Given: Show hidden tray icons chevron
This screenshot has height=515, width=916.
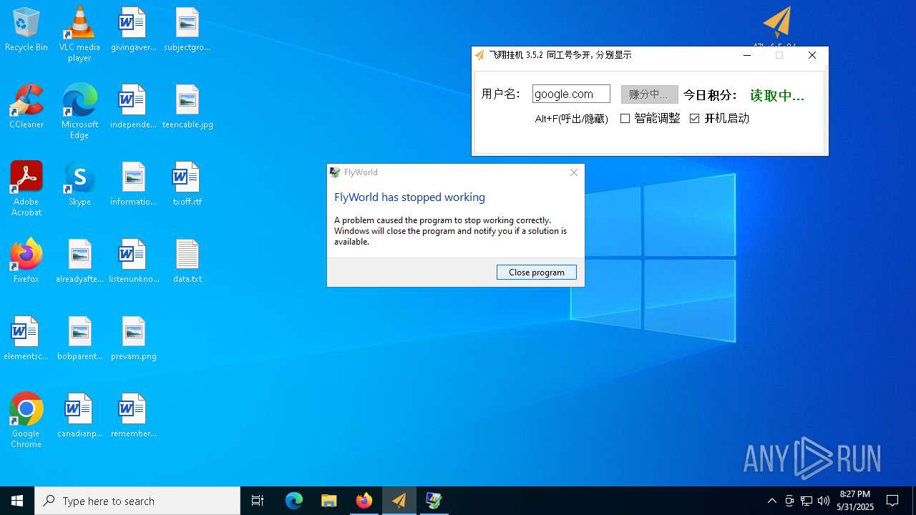Looking at the screenshot, I should pos(771,501).
